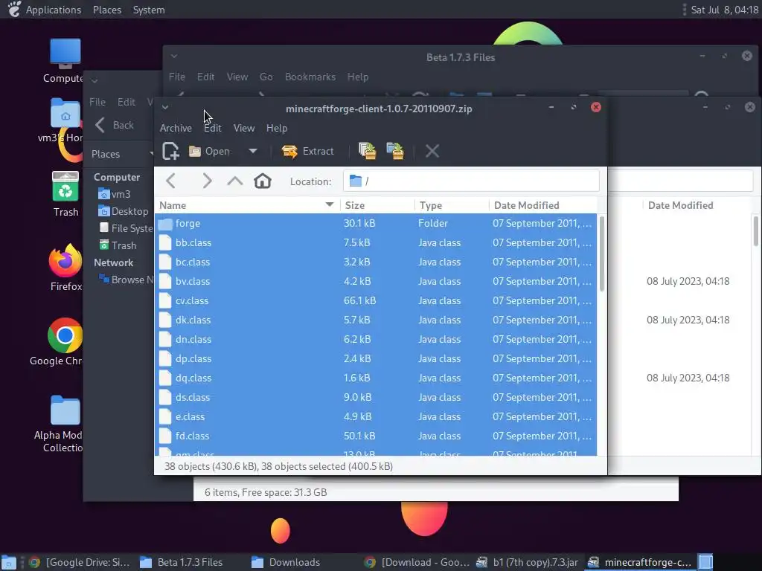
Task: Sort by Type column header
Action: tap(452, 205)
